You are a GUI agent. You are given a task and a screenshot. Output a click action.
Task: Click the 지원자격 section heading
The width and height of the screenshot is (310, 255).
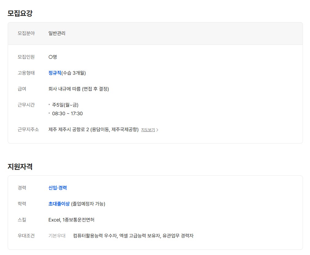[20, 167]
